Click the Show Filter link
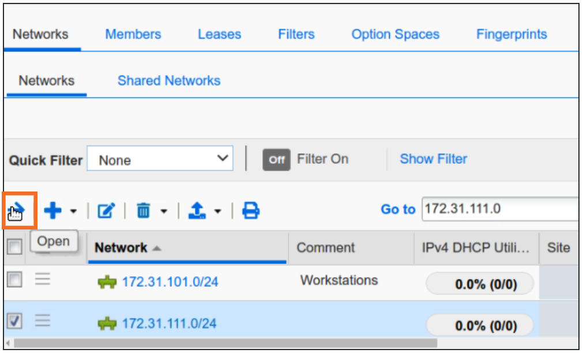 coord(433,159)
